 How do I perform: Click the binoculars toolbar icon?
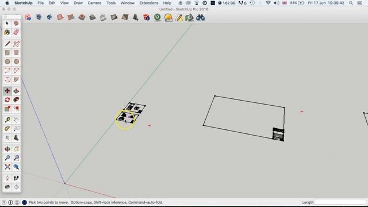pos(201,18)
